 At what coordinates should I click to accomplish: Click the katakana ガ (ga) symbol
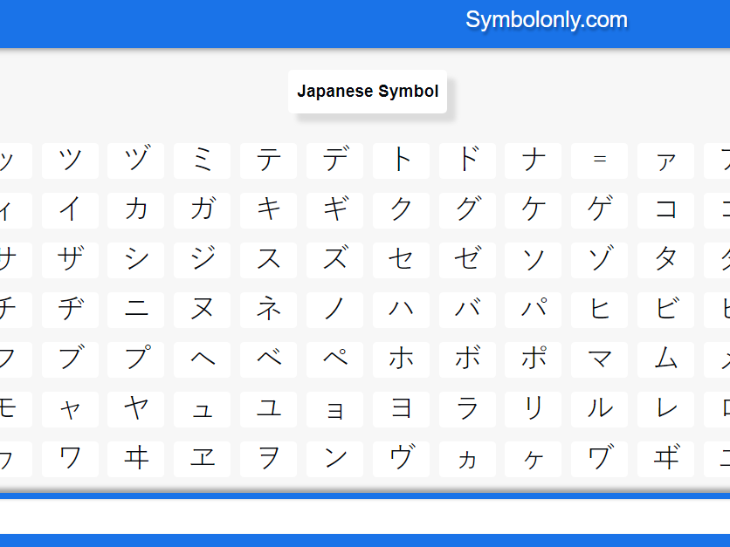pyautogui.click(x=202, y=210)
